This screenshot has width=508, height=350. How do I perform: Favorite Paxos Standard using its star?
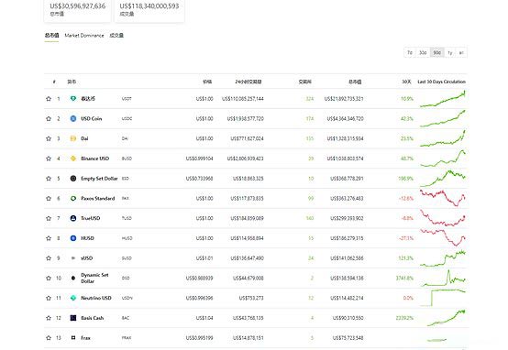(x=49, y=199)
